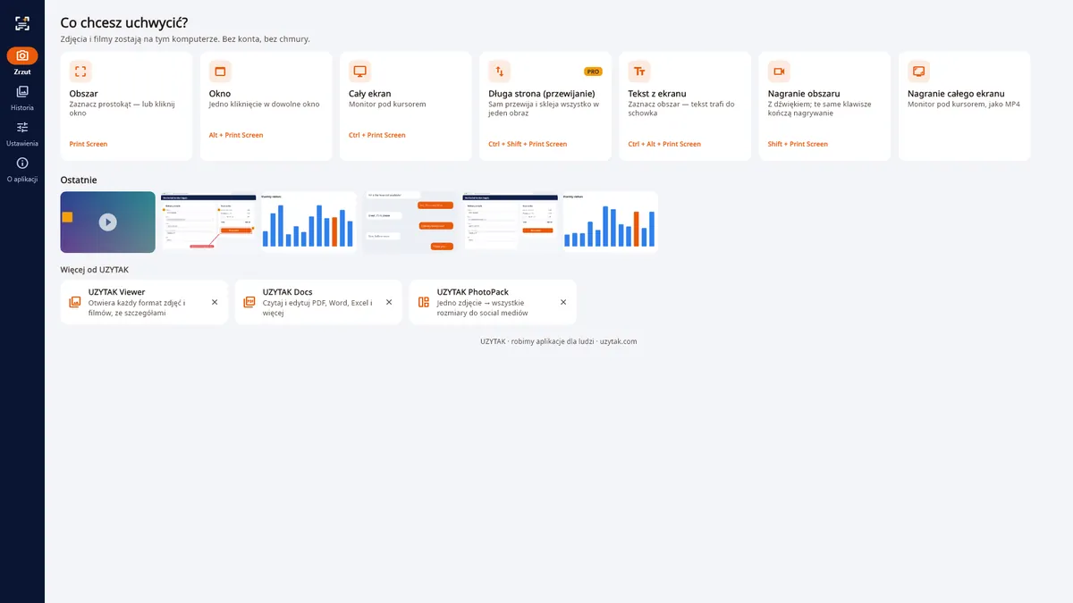This screenshot has width=1073, height=603.
Task: Go to Ustawienia in sidebar
Action: pos(22,134)
